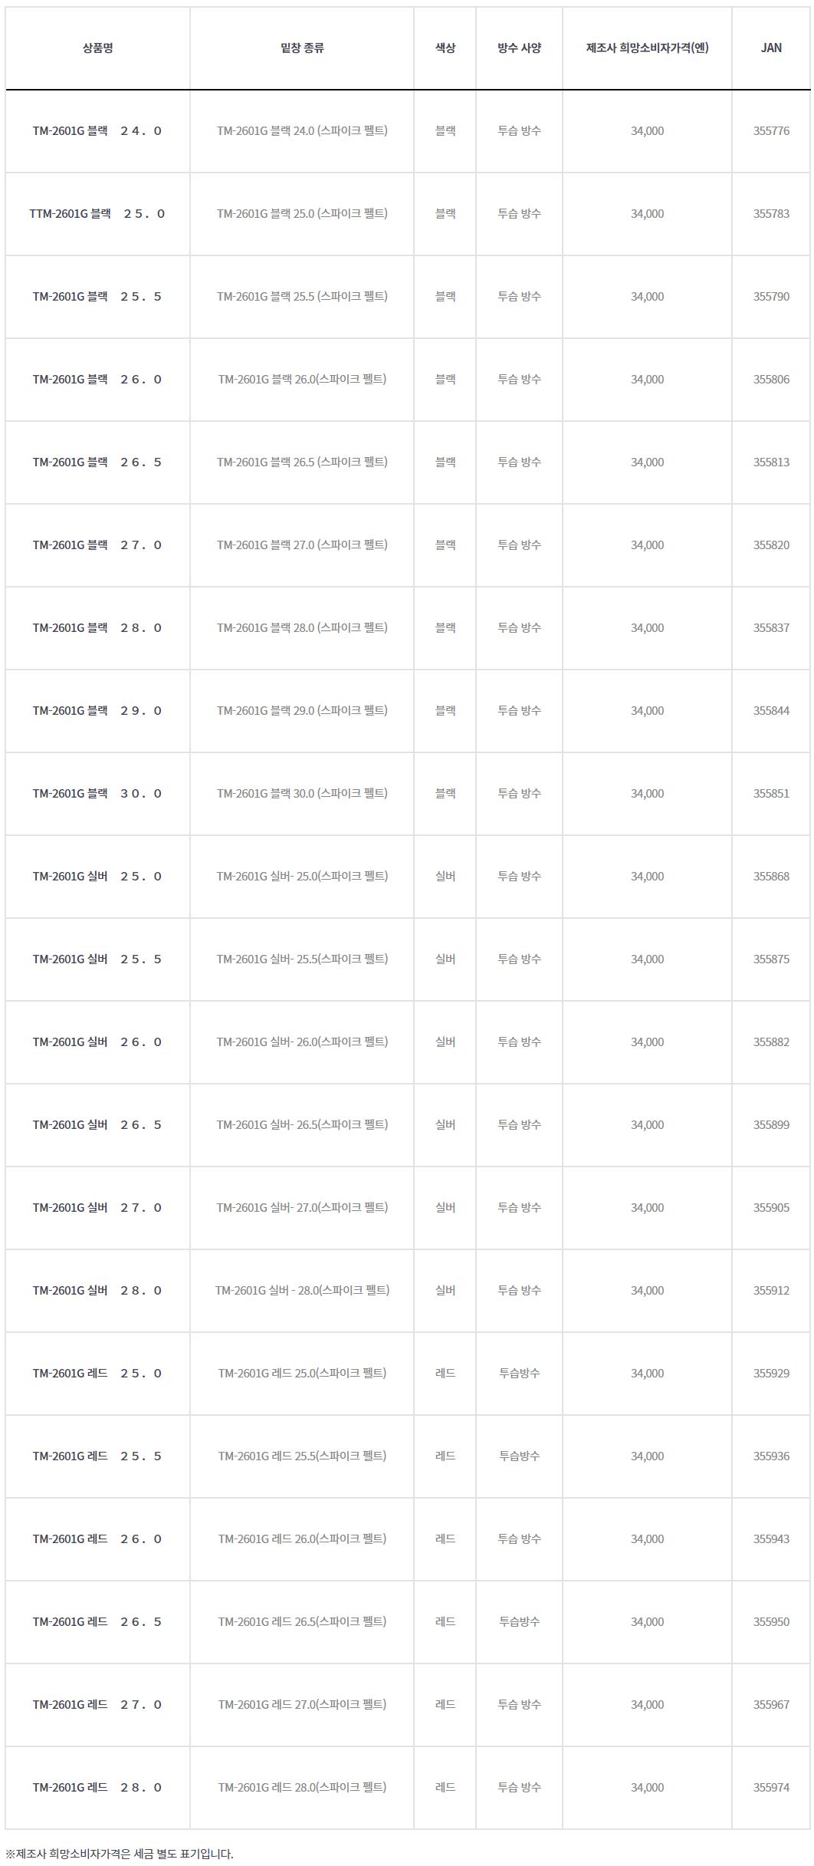Select product TM-2601G 블랙 24.0
Image resolution: width=814 pixels, height=1866 pixels.
(97, 131)
